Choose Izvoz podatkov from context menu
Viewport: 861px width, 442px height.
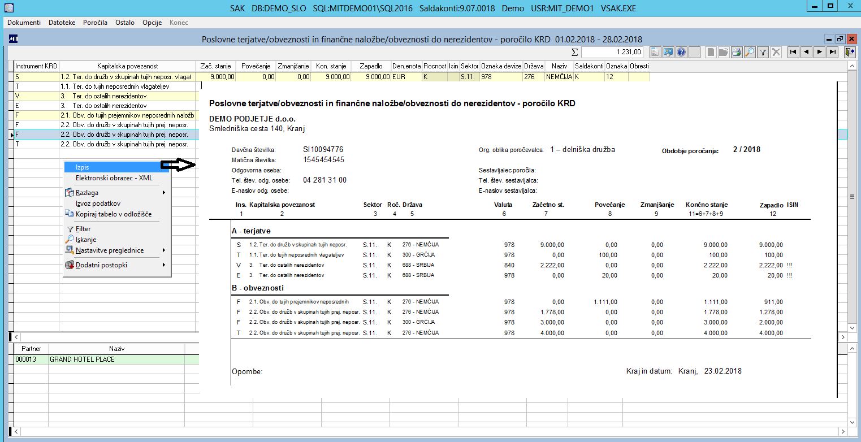(x=116, y=203)
